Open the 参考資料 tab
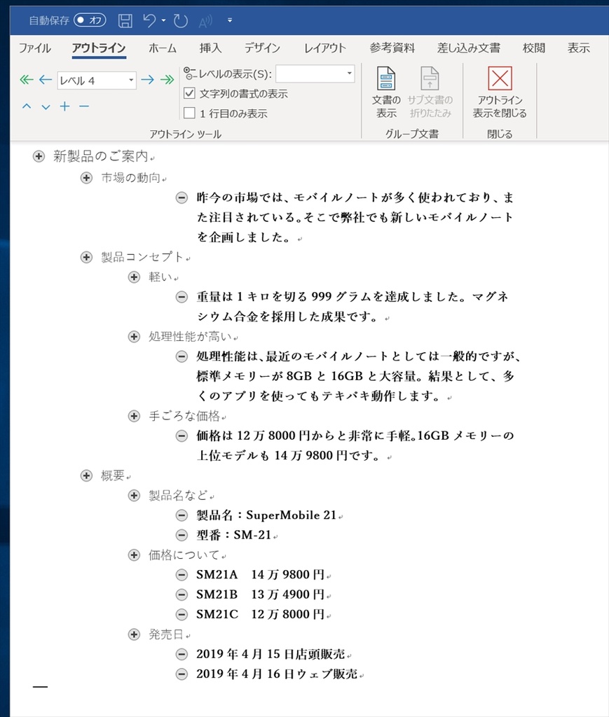 click(x=392, y=48)
